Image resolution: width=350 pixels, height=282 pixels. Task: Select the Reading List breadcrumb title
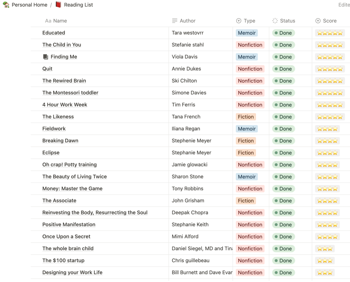pos(78,5)
